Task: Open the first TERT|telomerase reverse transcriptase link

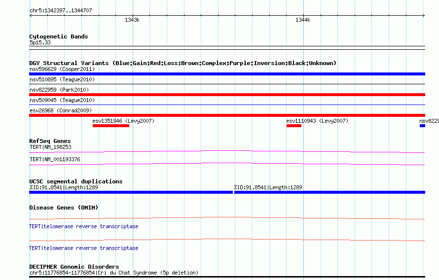Action: pos(84,226)
